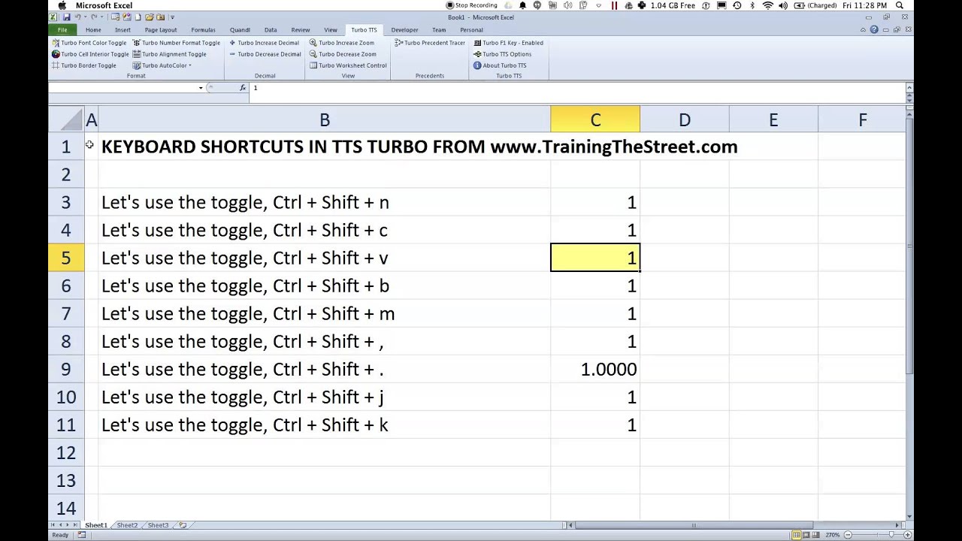Switch to the Review tab
This screenshot has width=962, height=541.
[300, 30]
